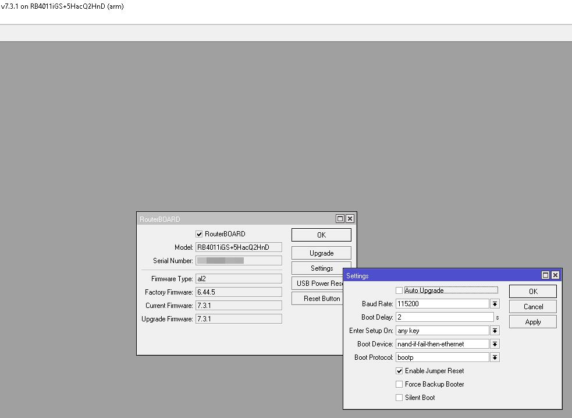Open the Baud Rate dropdown arrow
Image resolution: width=572 pixels, height=418 pixels.
(x=495, y=304)
